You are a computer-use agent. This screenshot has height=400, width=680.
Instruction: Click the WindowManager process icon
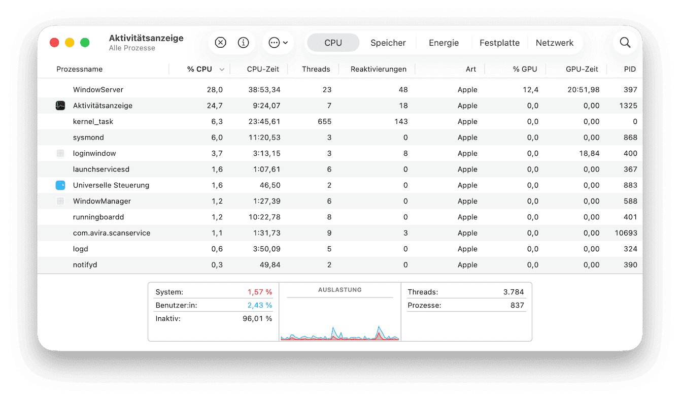60,201
